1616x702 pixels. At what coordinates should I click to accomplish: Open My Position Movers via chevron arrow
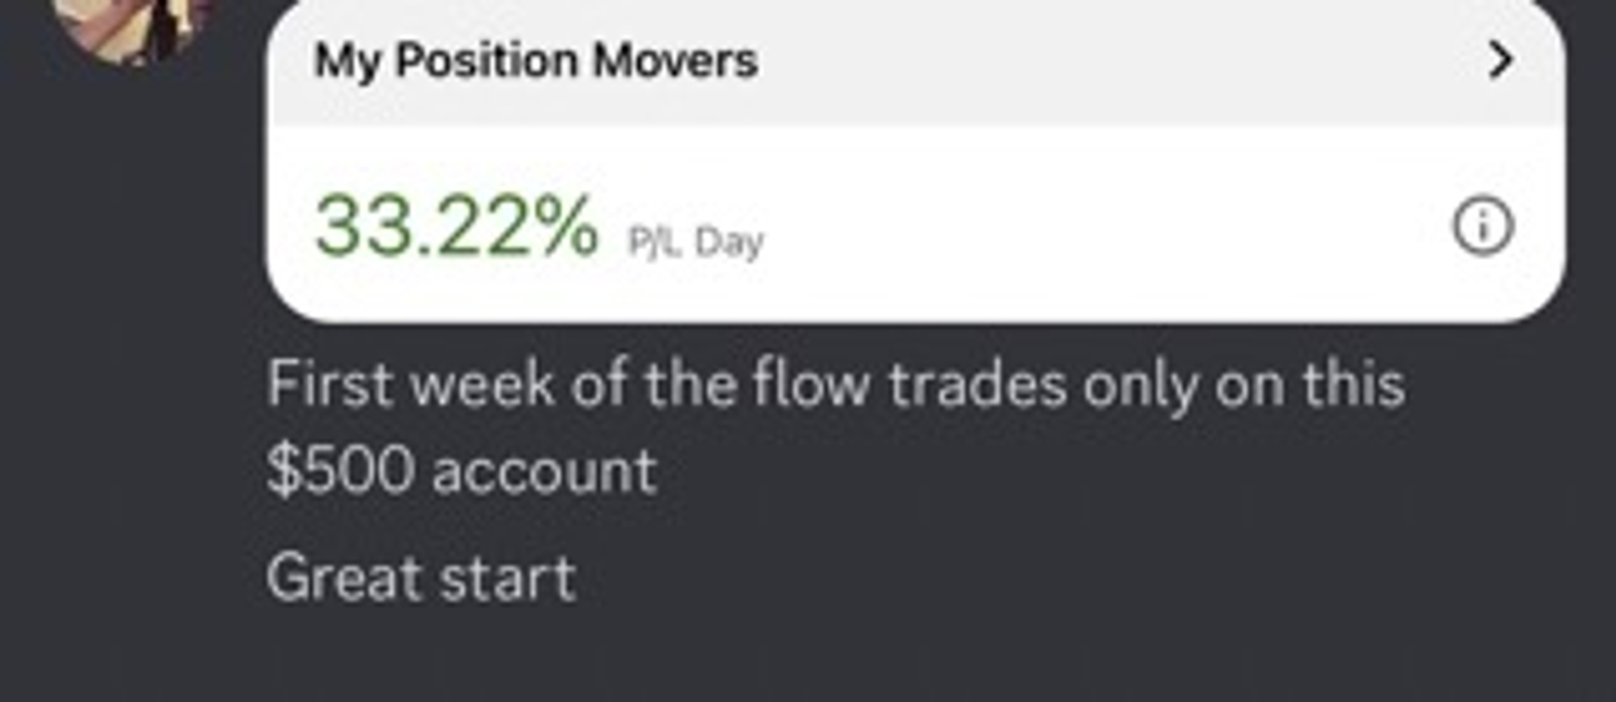(x=1500, y=61)
